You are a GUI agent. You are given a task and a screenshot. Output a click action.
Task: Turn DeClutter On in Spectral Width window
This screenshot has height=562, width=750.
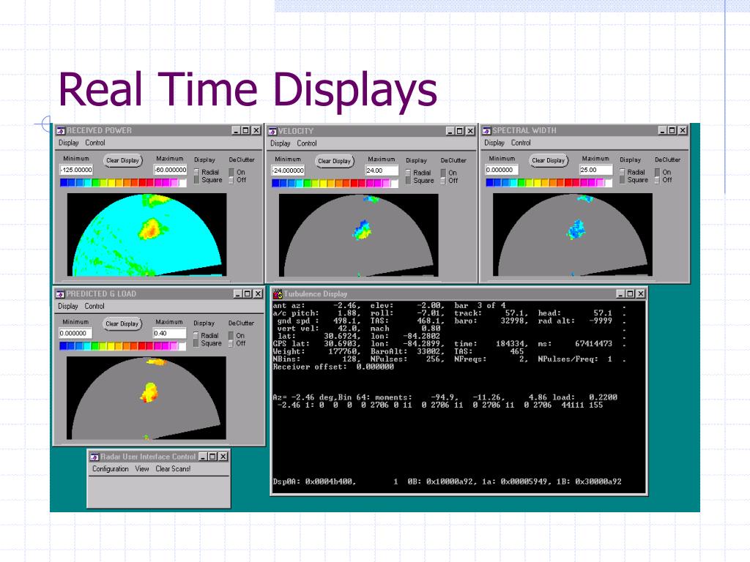coord(658,172)
